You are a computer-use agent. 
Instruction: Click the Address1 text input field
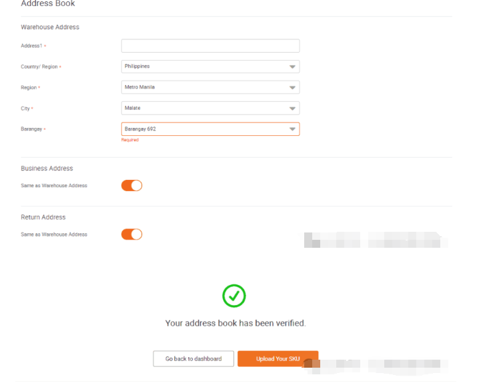tap(210, 46)
